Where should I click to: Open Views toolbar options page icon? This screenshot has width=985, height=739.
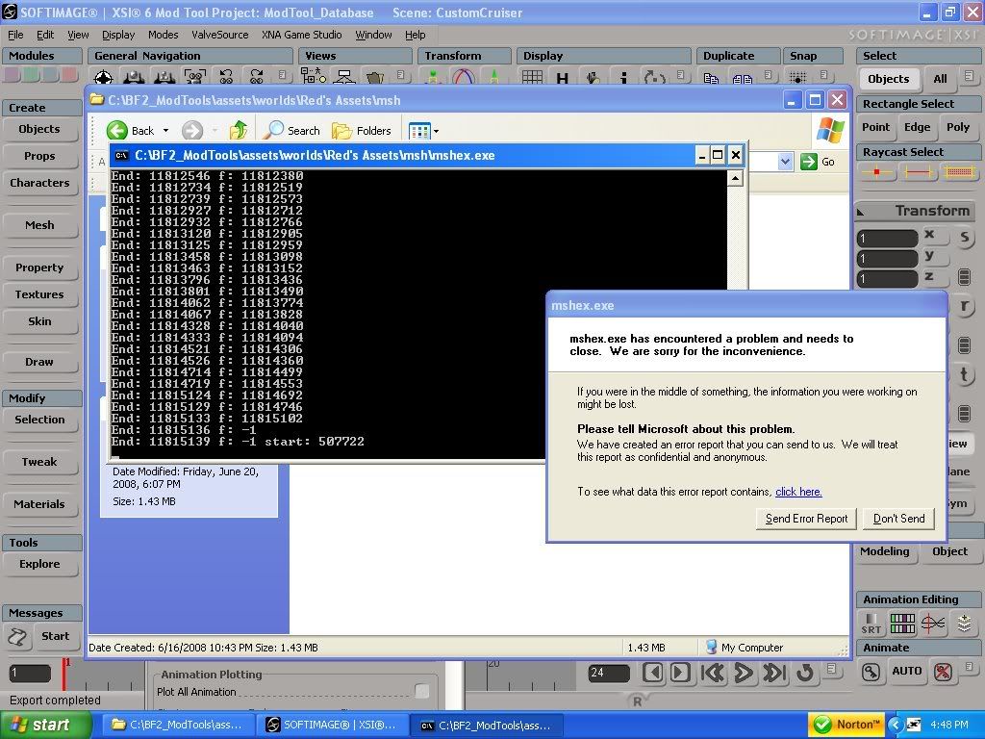[401, 75]
